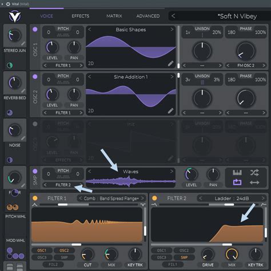271x271 pixels.
Task: Switch to the VOICE tab
Action: 46,16
